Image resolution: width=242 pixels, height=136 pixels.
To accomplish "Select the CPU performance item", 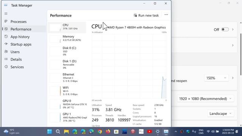I will click(67, 27).
